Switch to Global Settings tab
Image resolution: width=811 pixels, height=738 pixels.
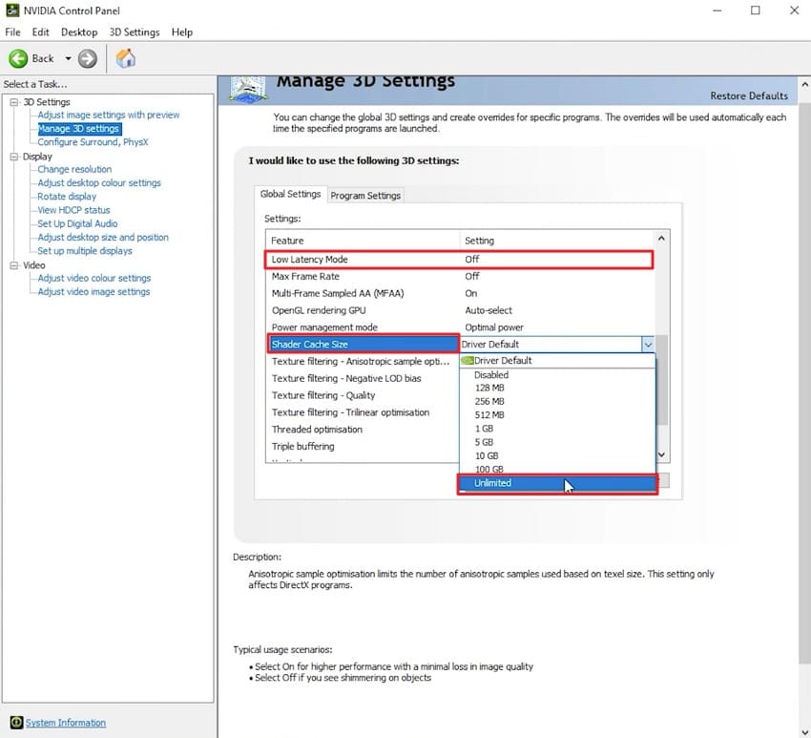(x=290, y=194)
